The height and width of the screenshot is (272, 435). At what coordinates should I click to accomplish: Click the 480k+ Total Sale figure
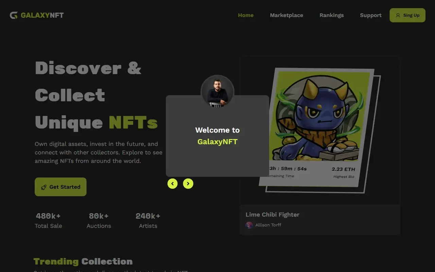[48, 216]
